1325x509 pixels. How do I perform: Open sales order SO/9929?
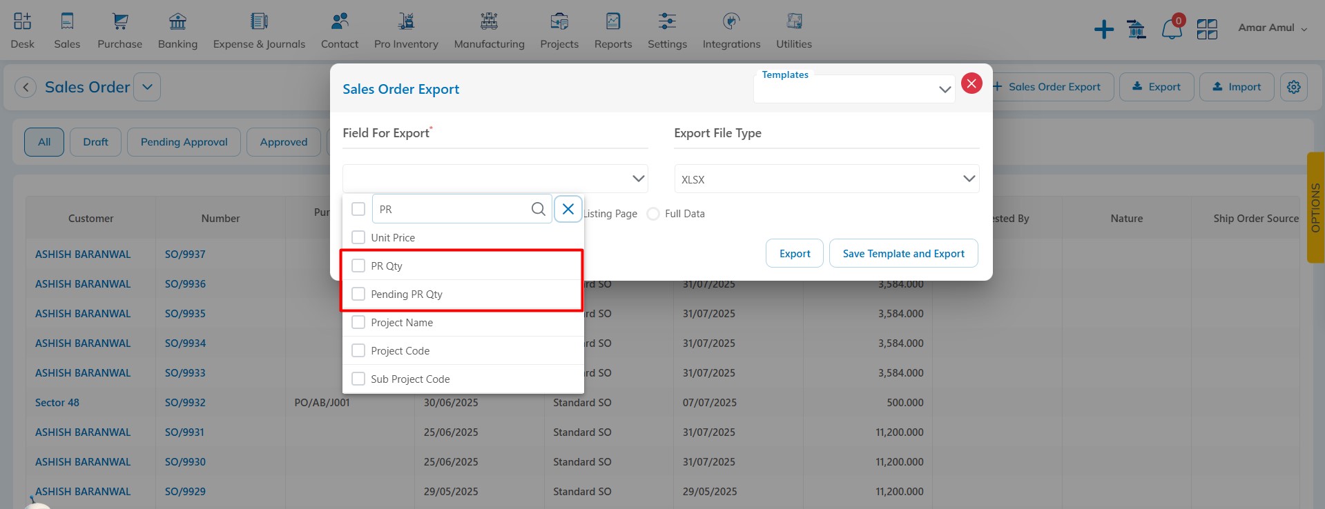coord(185,491)
